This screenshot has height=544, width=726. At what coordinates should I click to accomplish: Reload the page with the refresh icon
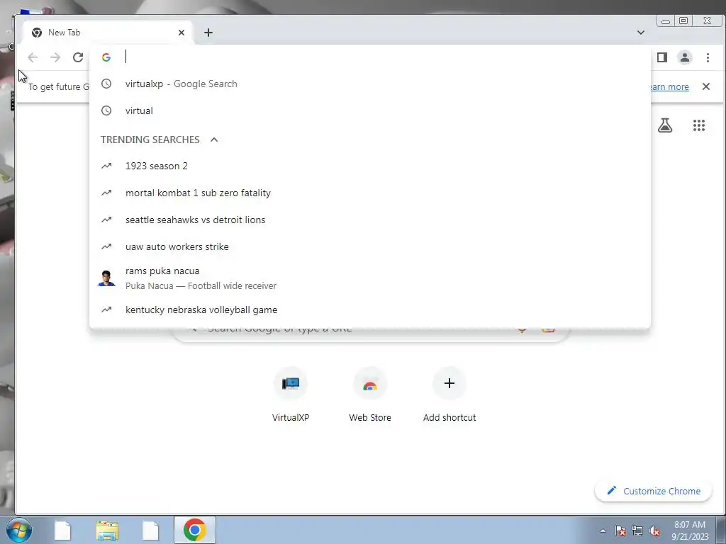click(78, 57)
